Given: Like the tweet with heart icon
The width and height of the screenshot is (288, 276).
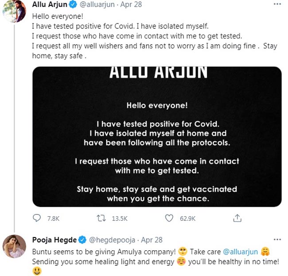Looking at the screenshot, I should (x=168, y=218).
